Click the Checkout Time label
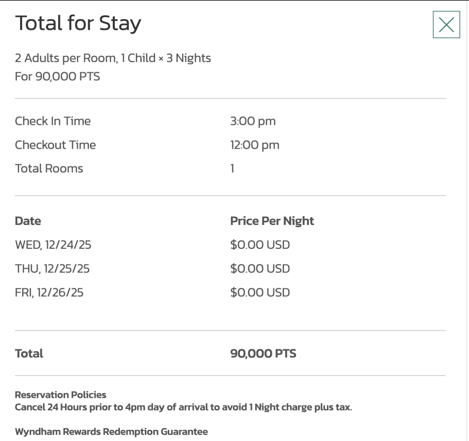469x441 pixels. point(55,145)
